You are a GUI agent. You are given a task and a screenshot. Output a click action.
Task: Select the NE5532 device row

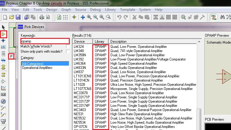click(134, 118)
